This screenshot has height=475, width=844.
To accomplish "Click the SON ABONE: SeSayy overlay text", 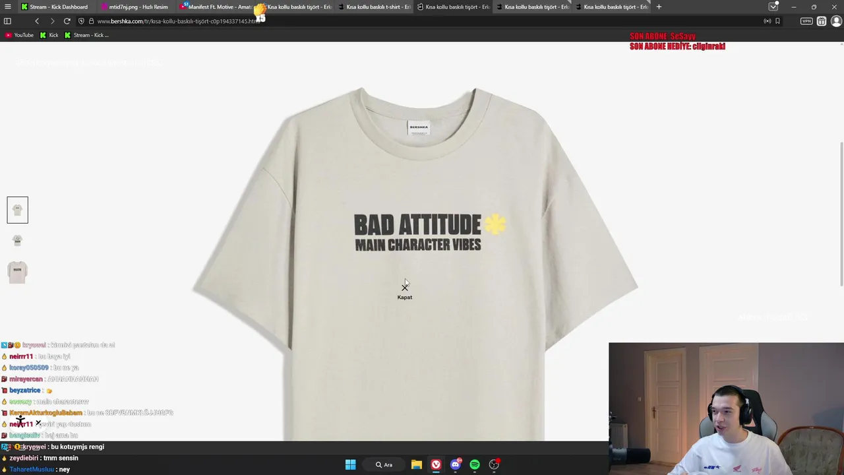I will point(663,36).
